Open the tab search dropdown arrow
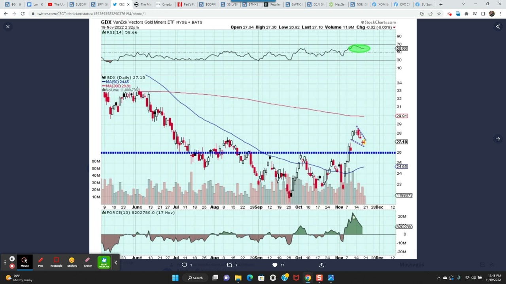 coord(463,4)
